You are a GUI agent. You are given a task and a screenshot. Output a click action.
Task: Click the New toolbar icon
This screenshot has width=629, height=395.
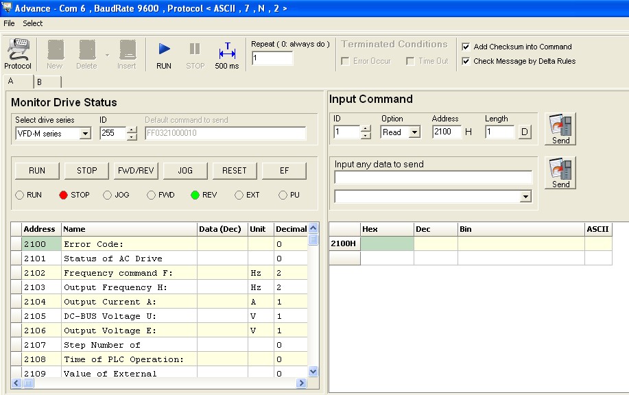point(56,53)
